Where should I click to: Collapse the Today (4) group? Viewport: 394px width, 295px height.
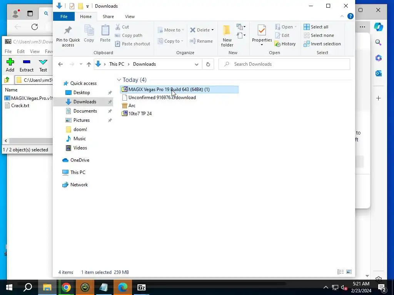click(x=119, y=80)
